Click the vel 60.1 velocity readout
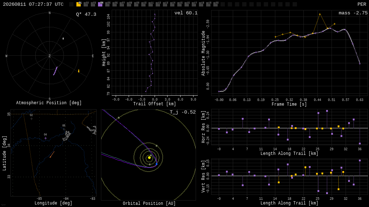 click(x=186, y=13)
